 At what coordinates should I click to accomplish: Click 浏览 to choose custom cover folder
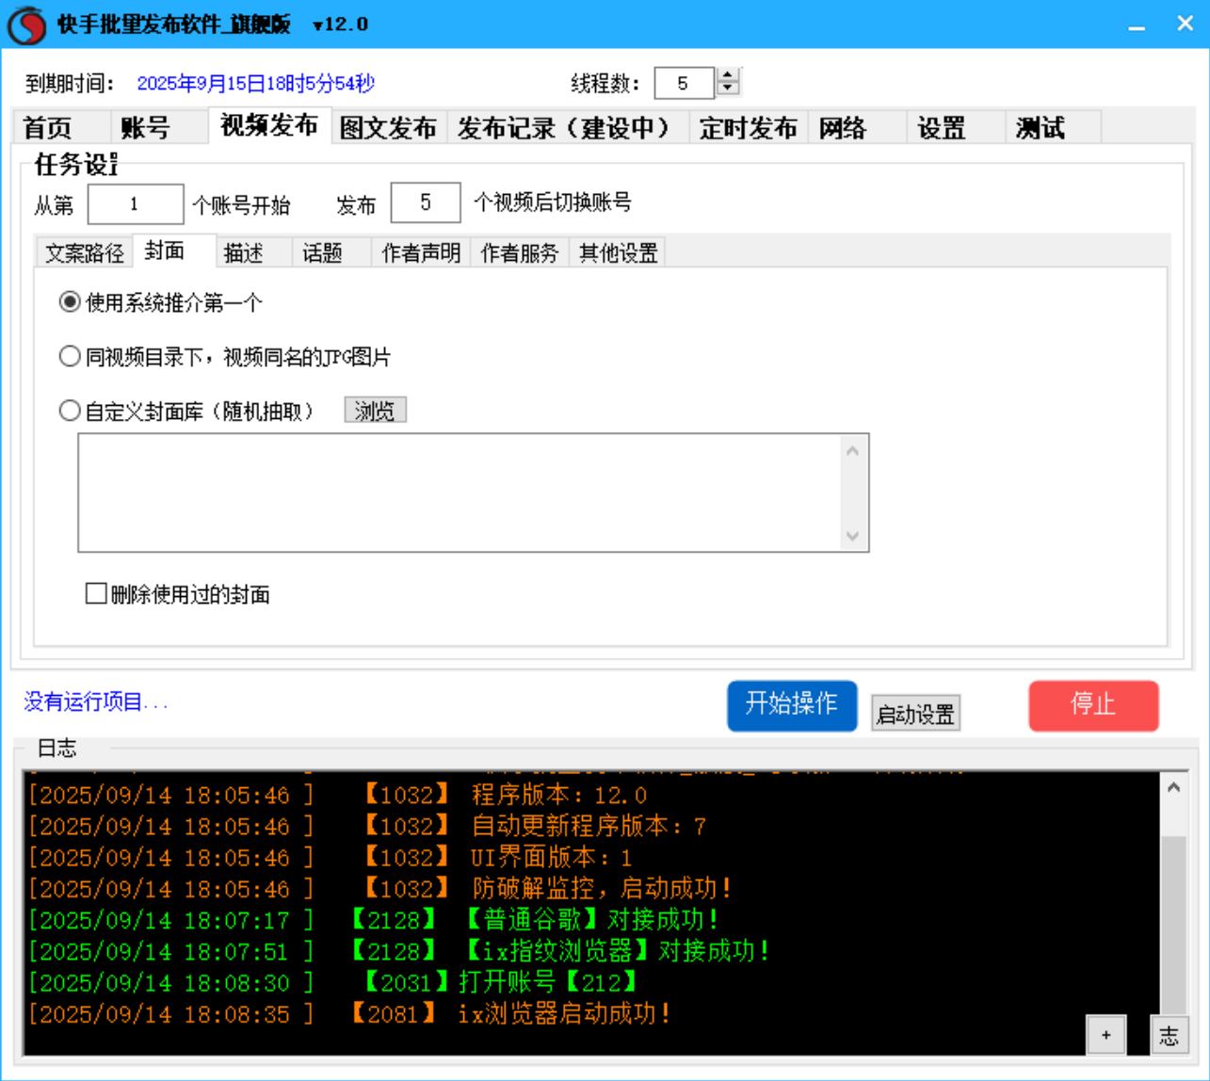point(375,409)
